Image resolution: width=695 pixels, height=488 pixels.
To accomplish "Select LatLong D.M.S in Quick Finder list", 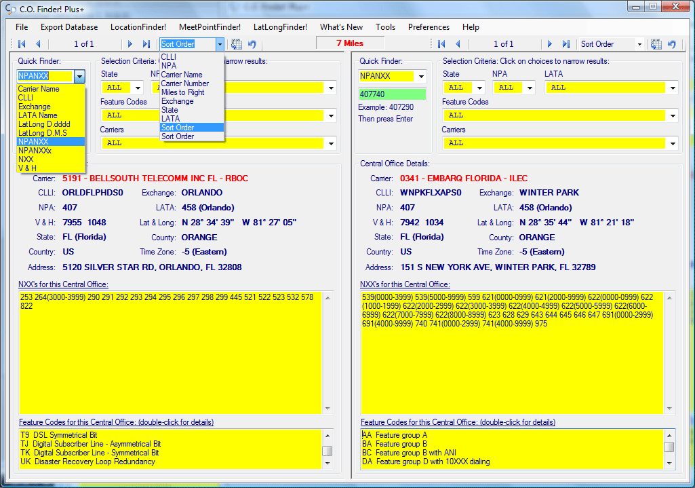I will [x=51, y=133].
